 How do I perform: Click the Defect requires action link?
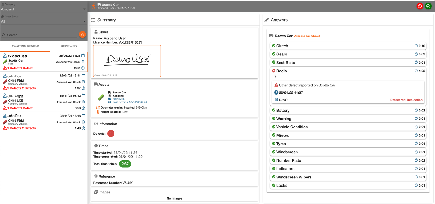406,100
